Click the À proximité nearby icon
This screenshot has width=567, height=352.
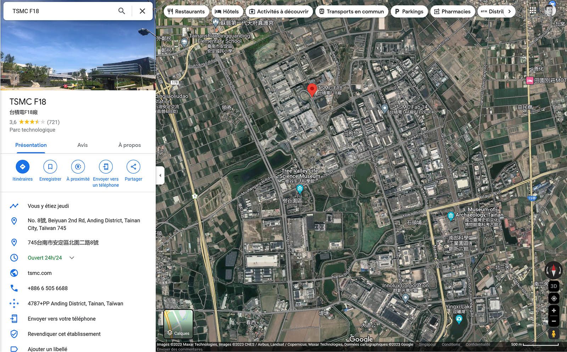78,167
